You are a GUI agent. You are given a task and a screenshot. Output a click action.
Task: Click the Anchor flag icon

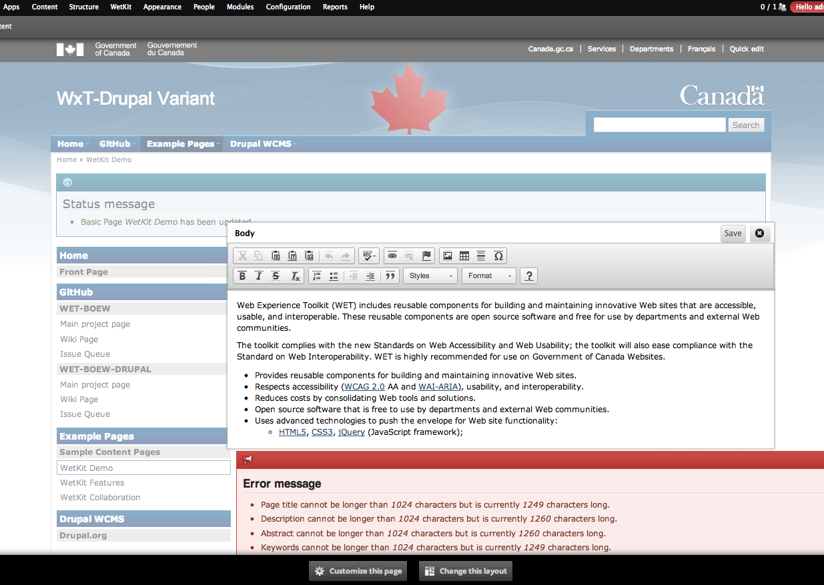(x=426, y=255)
